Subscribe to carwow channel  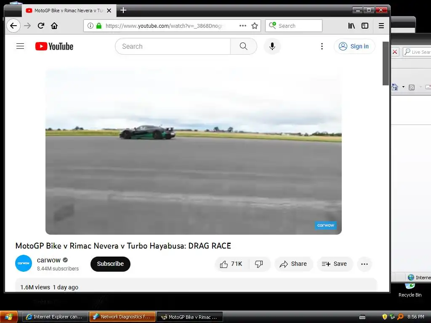(x=111, y=264)
